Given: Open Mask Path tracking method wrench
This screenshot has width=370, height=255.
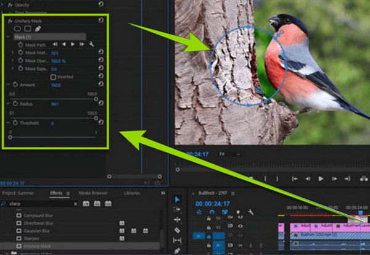Looking at the screenshot, I should click(x=91, y=44).
